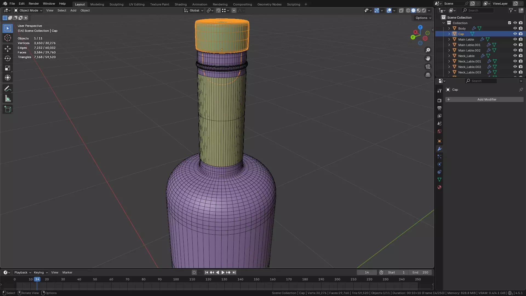Open the View Layer properties tab

coord(439,116)
